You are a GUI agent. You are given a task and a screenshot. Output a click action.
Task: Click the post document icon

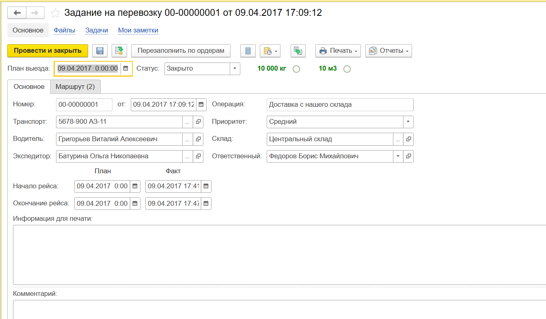coord(119,51)
